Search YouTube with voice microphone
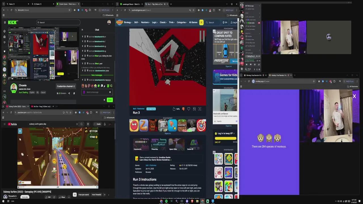Image resolution: width=363 pixels, height=204 pixels. pyautogui.click(x=88, y=124)
